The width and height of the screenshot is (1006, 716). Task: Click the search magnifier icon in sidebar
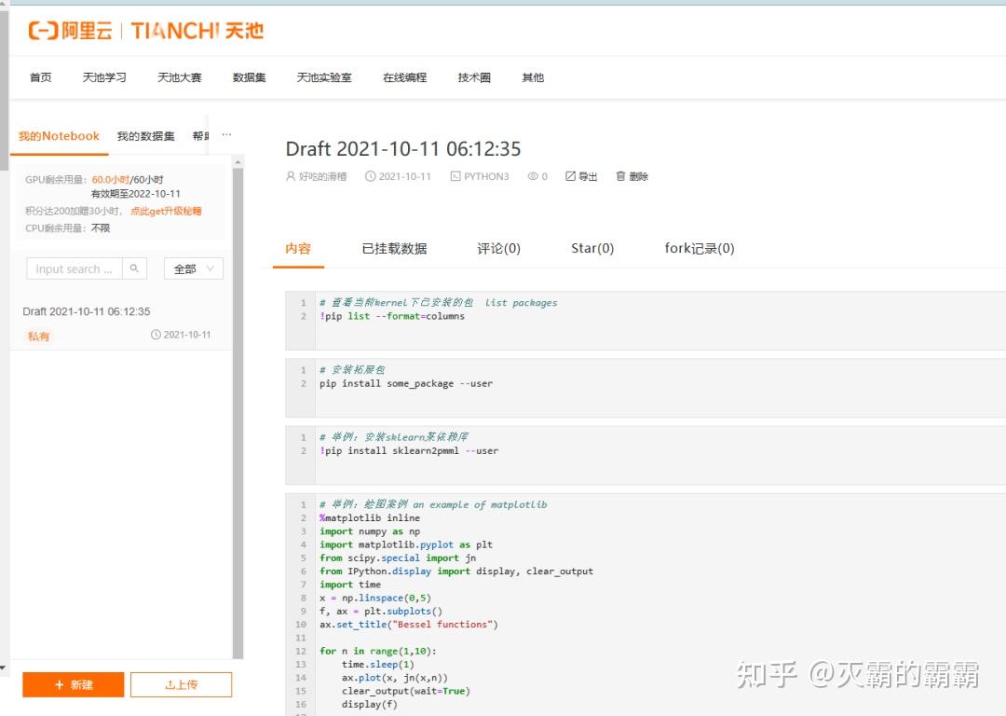[135, 268]
